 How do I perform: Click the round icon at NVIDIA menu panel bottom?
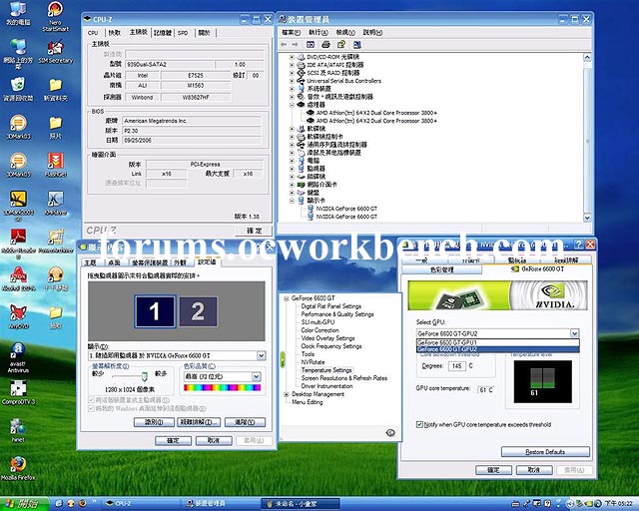pyautogui.click(x=390, y=433)
